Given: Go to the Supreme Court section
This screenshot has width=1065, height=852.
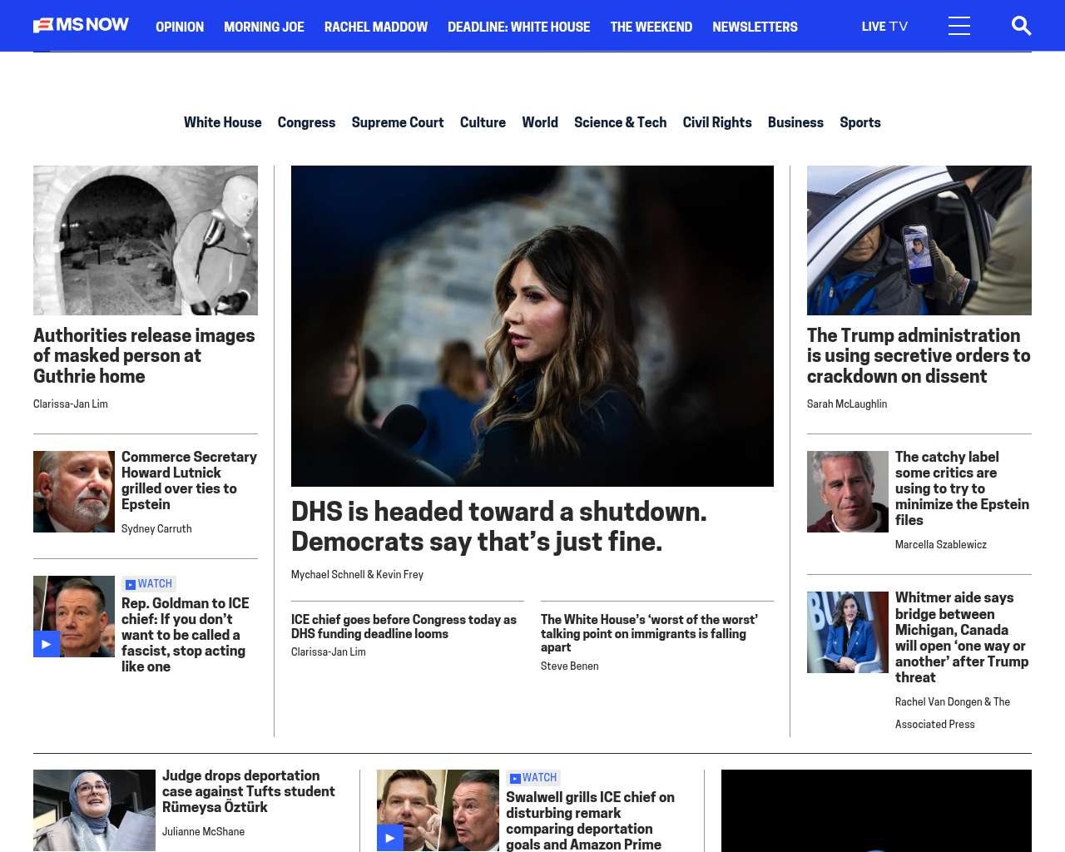Looking at the screenshot, I should 398,122.
